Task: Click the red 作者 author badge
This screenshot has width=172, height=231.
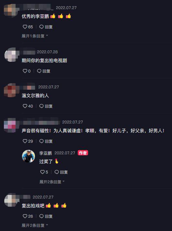Action: pyautogui.click(x=83, y=153)
